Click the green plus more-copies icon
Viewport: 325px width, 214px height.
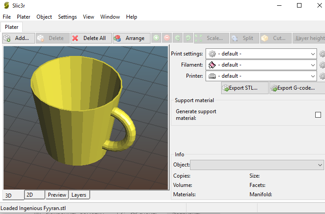point(156,38)
